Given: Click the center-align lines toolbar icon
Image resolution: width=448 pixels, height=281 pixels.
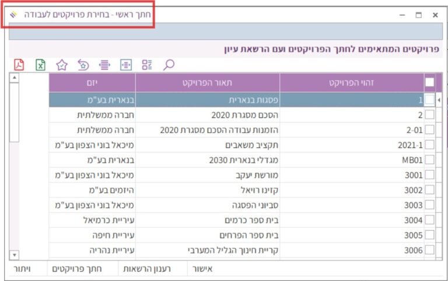Looking at the screenshot, I should [x=104, y=65].
